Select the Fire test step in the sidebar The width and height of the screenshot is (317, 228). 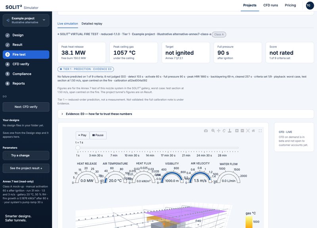26,55
